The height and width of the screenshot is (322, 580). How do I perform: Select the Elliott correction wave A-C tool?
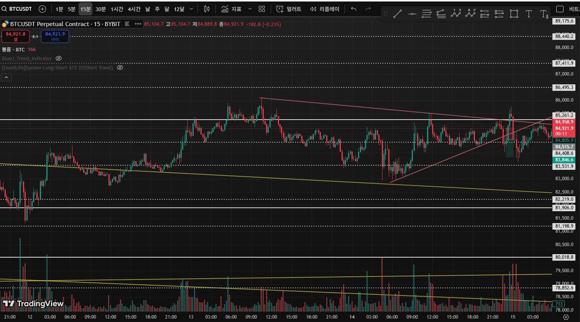[470, 14]
